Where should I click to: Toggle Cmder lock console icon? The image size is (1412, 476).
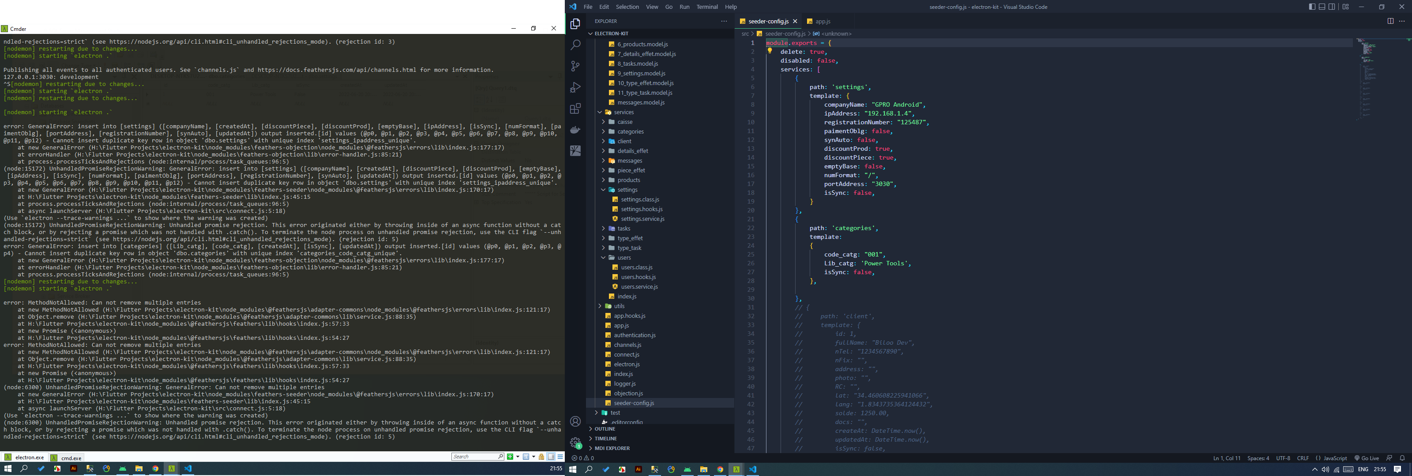(541, 457)
